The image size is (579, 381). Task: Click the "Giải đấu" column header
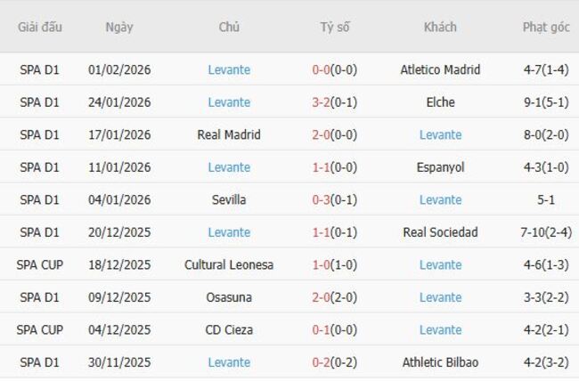[x=40, y=27]
